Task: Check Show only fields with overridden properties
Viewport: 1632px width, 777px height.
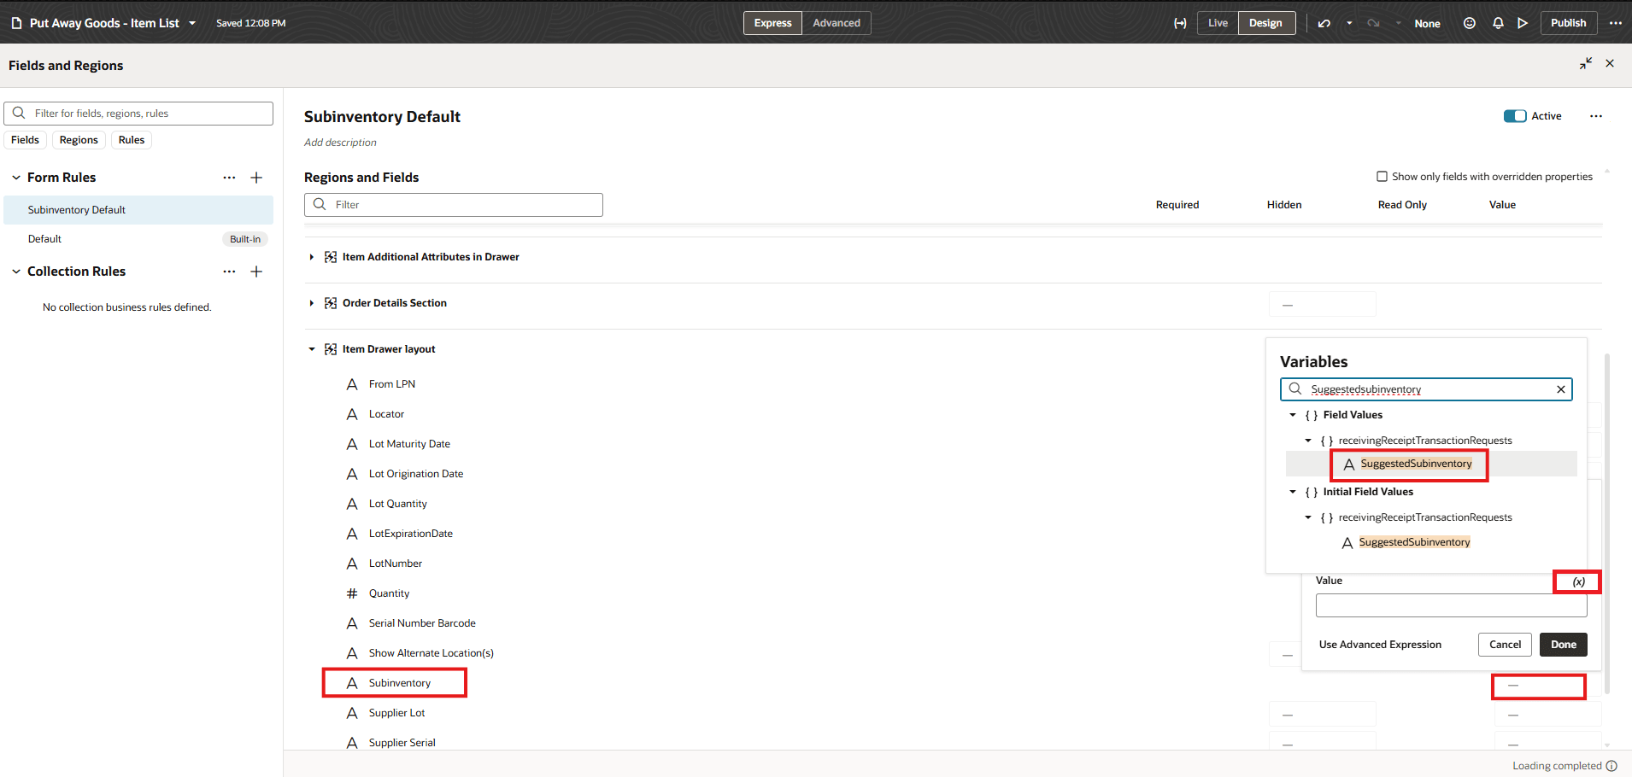Action: [1382, 177]
